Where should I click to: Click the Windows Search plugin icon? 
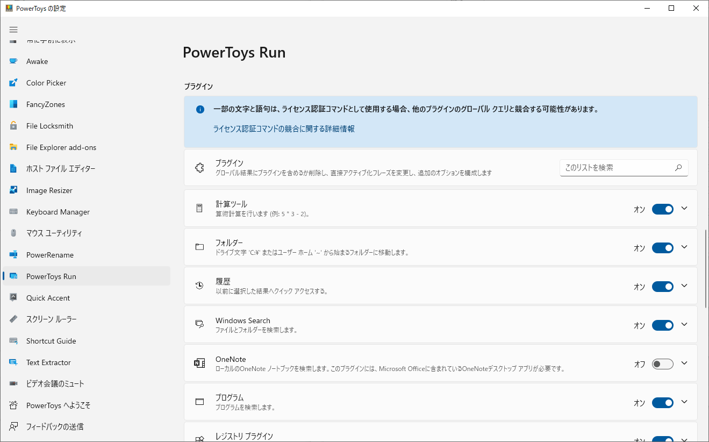pyautogui.click(x=199, y=324)
